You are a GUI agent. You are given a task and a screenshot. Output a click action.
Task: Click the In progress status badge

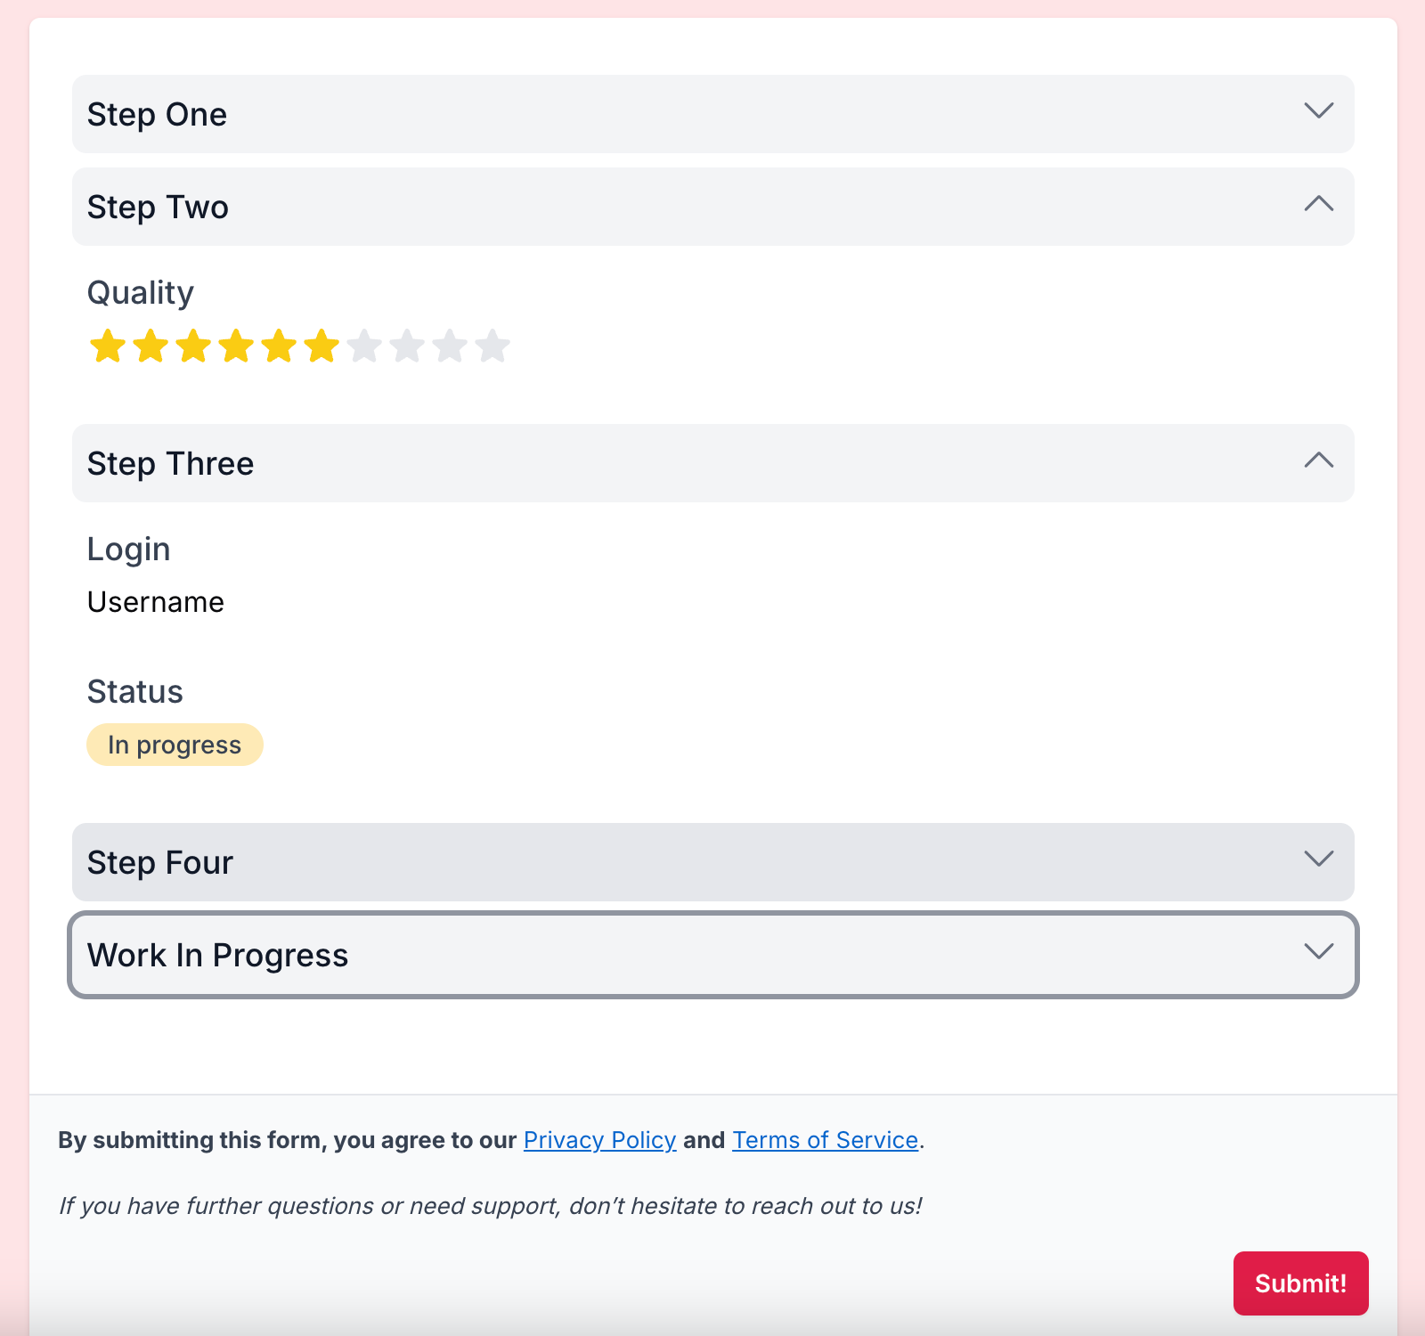pyautogui.click(x=175, y=745)
